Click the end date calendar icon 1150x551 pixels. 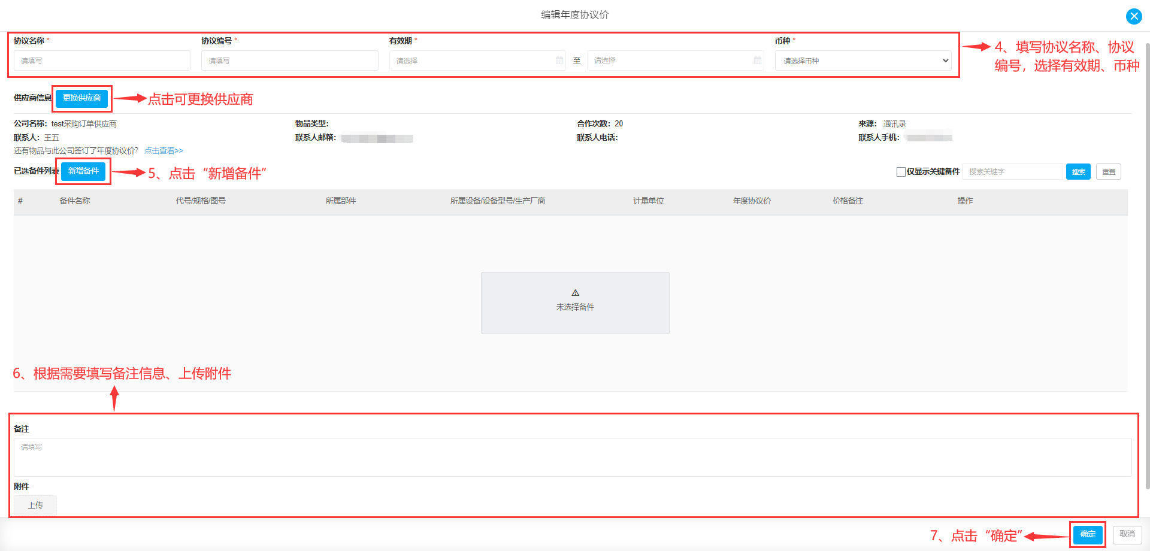coord(757,60)
